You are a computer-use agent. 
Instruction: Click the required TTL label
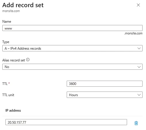pyautogui.click(x=6, y=84)
